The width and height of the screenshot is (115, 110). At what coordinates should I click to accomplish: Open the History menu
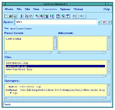78,9
